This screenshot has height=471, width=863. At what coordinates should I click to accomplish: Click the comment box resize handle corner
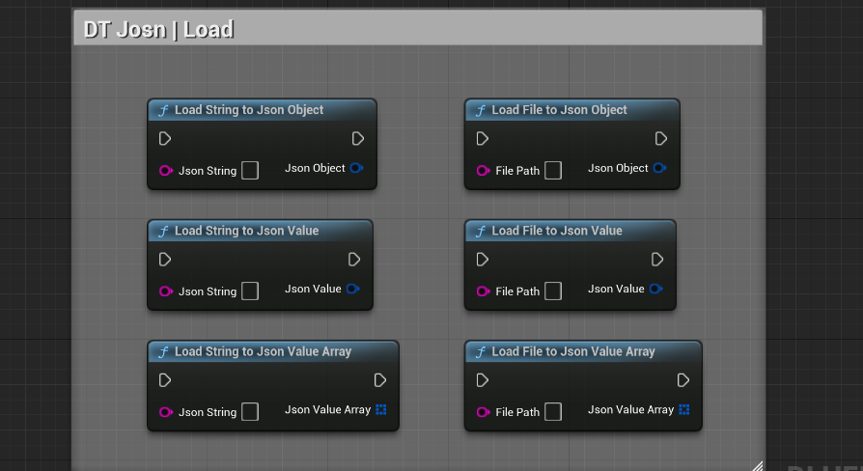[x=757, y=465]
